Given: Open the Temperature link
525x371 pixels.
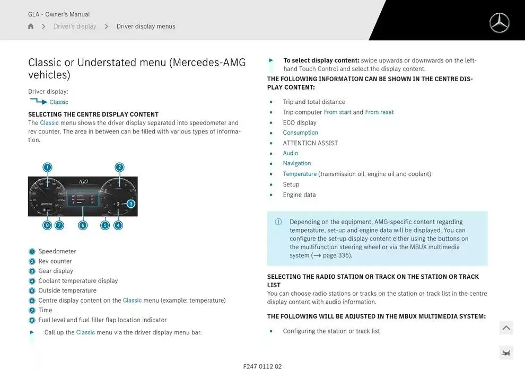Looking at the screenshot, I should click(x=299, y=174).
